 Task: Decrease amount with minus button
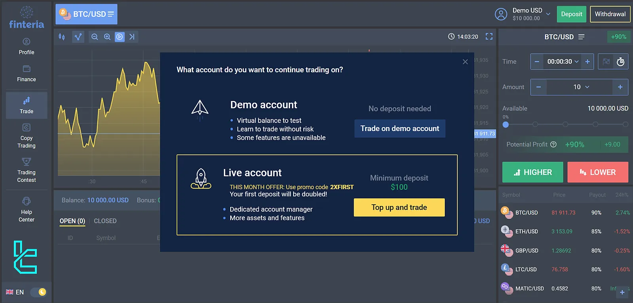pos(538,87)
